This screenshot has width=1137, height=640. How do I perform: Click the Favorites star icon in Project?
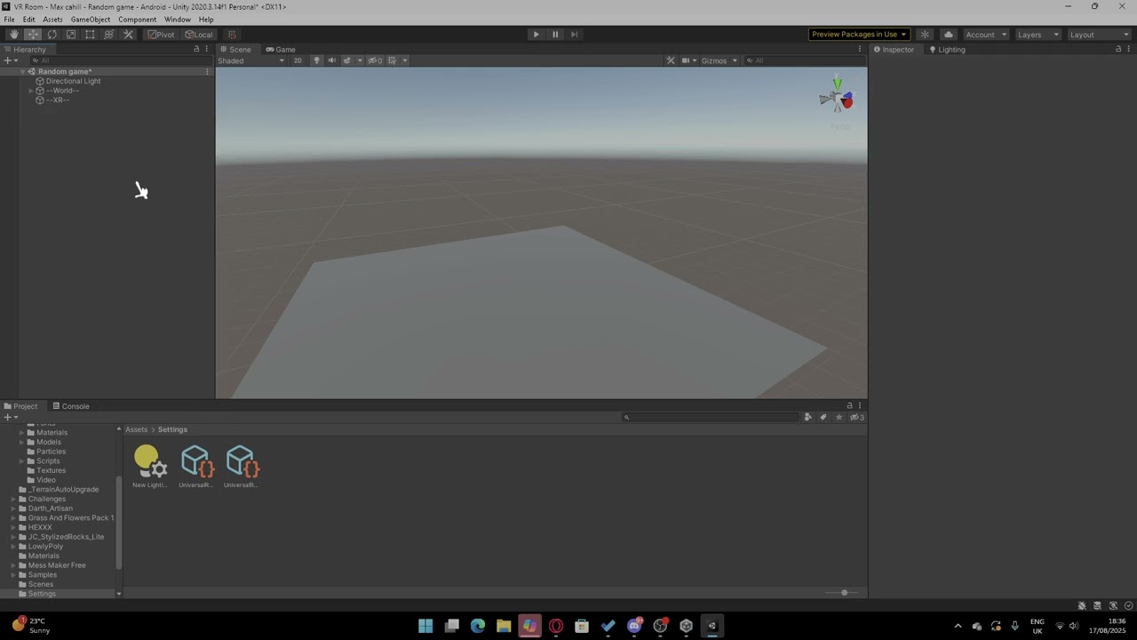click(839, 417)
